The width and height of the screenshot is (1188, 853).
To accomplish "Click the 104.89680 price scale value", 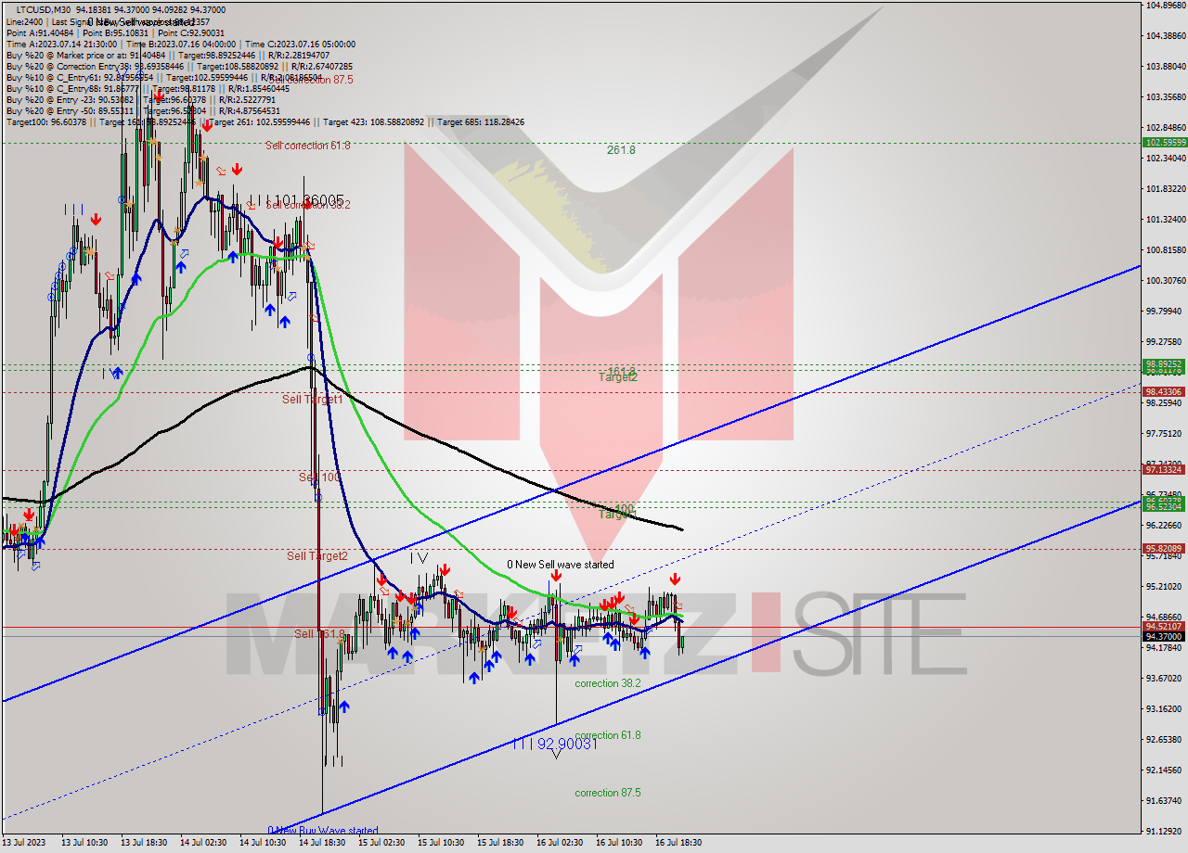I will (x=1165, y=6).
